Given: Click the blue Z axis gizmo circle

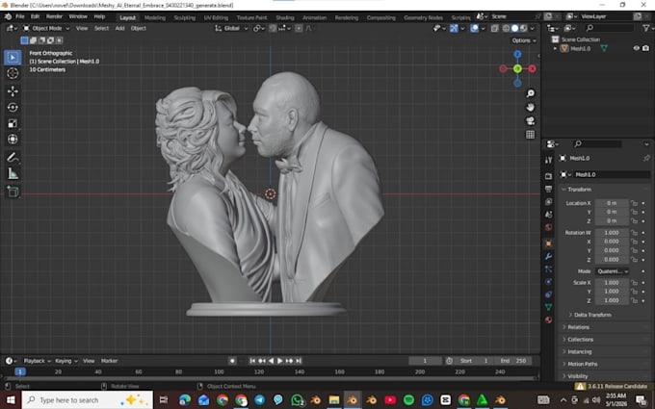Looking at the screenshot, I should 517,55.
